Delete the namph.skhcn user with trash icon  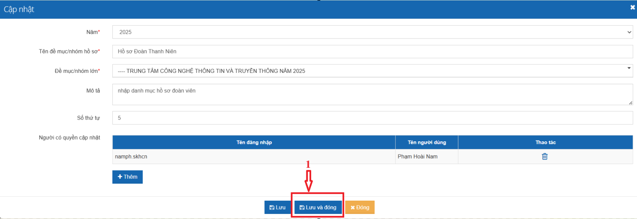545,156
